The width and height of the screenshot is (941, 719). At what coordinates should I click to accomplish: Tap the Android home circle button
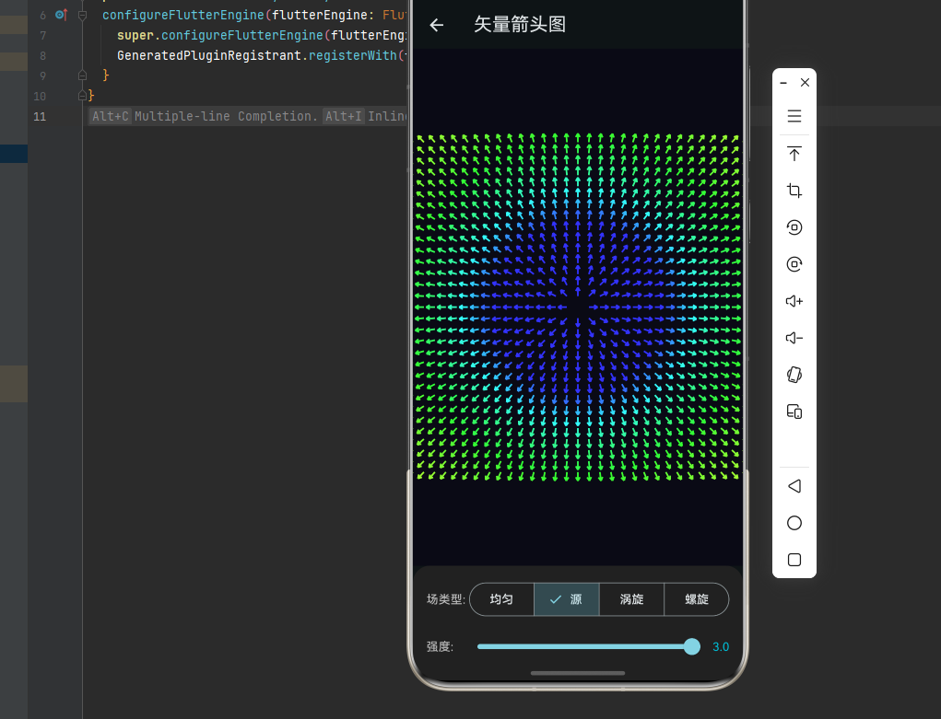point(794,523)
